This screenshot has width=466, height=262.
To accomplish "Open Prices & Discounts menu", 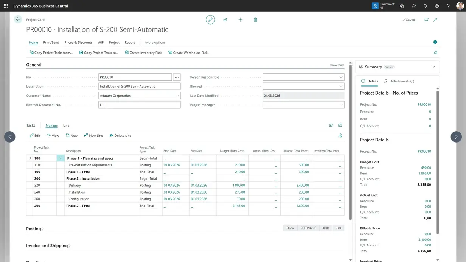I will coord(78,42).
